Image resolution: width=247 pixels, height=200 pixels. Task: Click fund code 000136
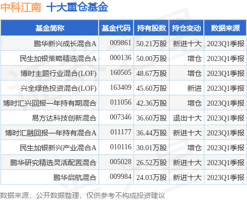pyautogui.click(x=121, y=57)
